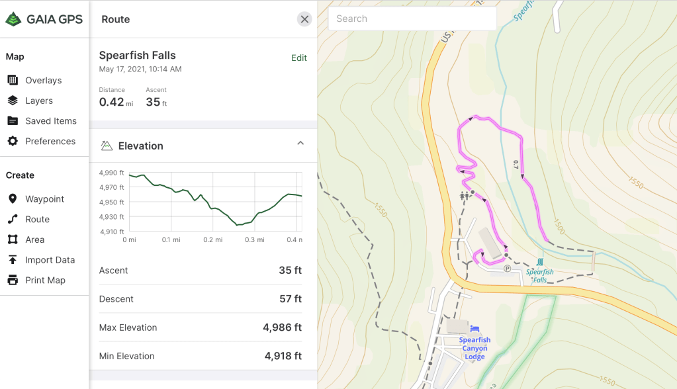Click the Waypoint pin icon
Viewport: 677px width, 389px height.
pyautogui.click(x=13, y=199)
